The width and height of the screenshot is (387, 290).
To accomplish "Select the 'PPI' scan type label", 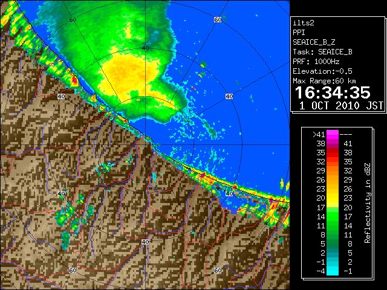I will point(299,33).
